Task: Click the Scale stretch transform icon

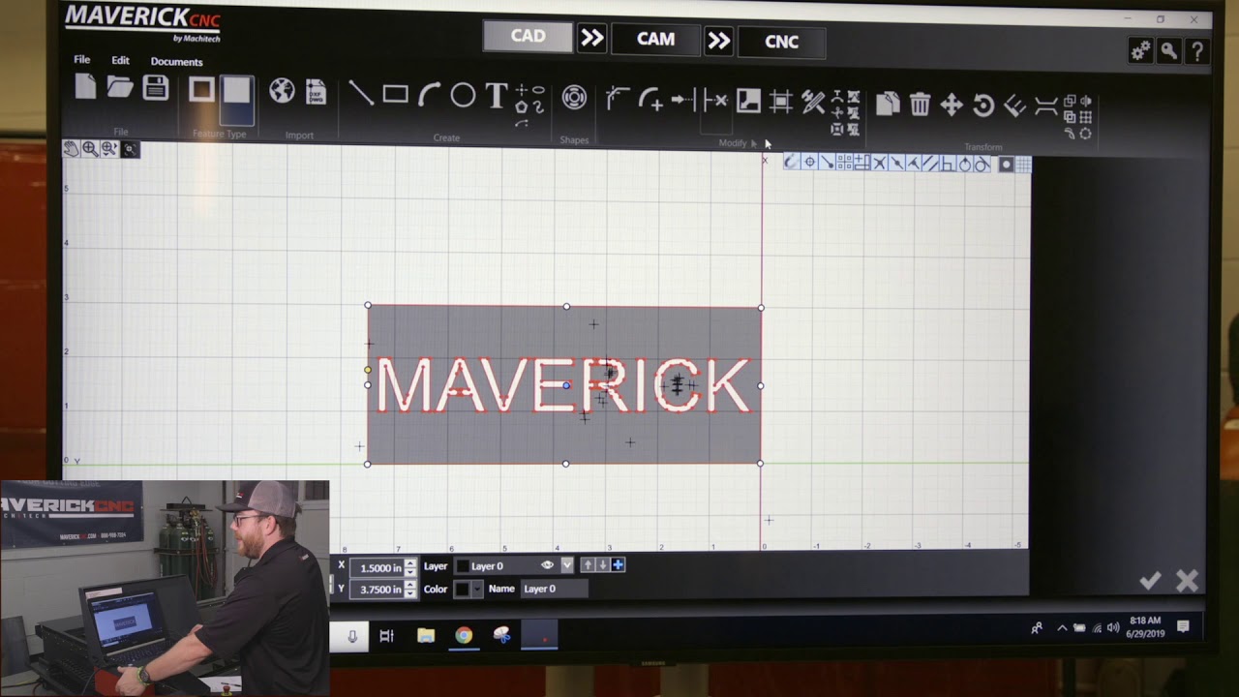Action: pos(1045,106)
